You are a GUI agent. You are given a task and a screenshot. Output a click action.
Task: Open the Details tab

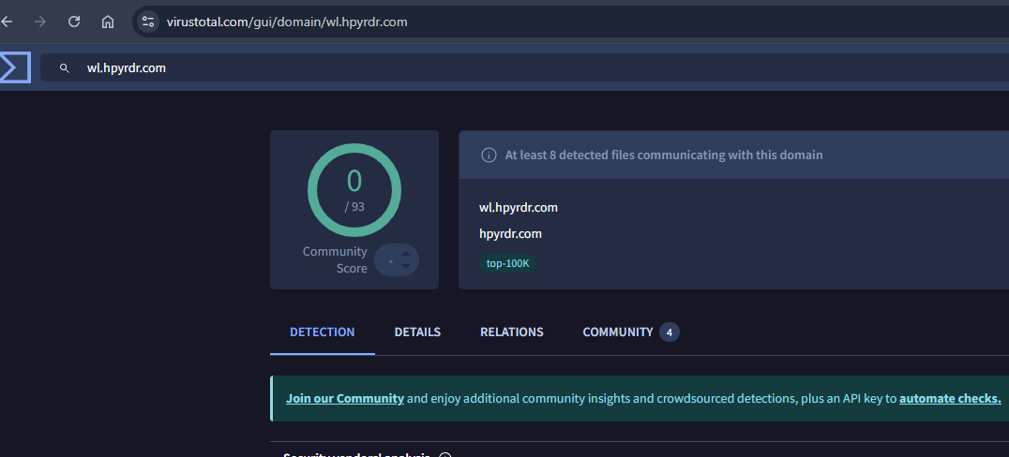[417, 332]
